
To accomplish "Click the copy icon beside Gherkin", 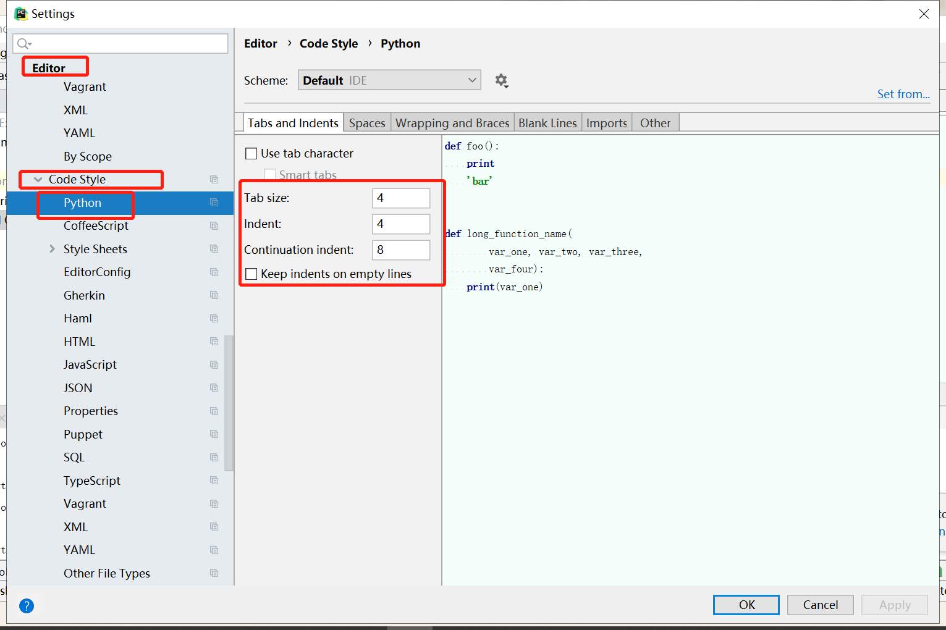I will 214,295.
